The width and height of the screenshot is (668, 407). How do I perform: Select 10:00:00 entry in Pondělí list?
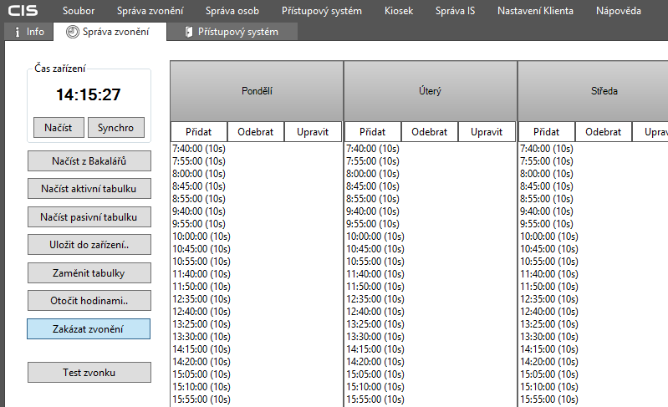pos(201,237)
